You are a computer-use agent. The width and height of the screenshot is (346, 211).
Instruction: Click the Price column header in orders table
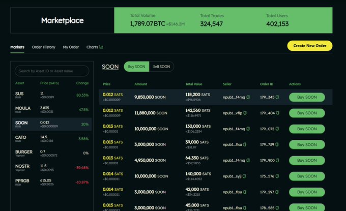106,84
